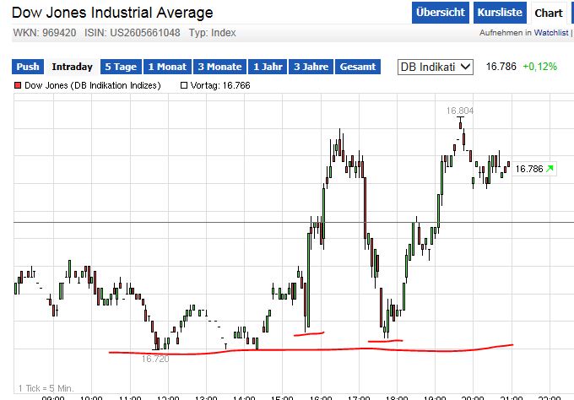
Task: Open the DB Indikation dropdown
Action: [436, 67]
